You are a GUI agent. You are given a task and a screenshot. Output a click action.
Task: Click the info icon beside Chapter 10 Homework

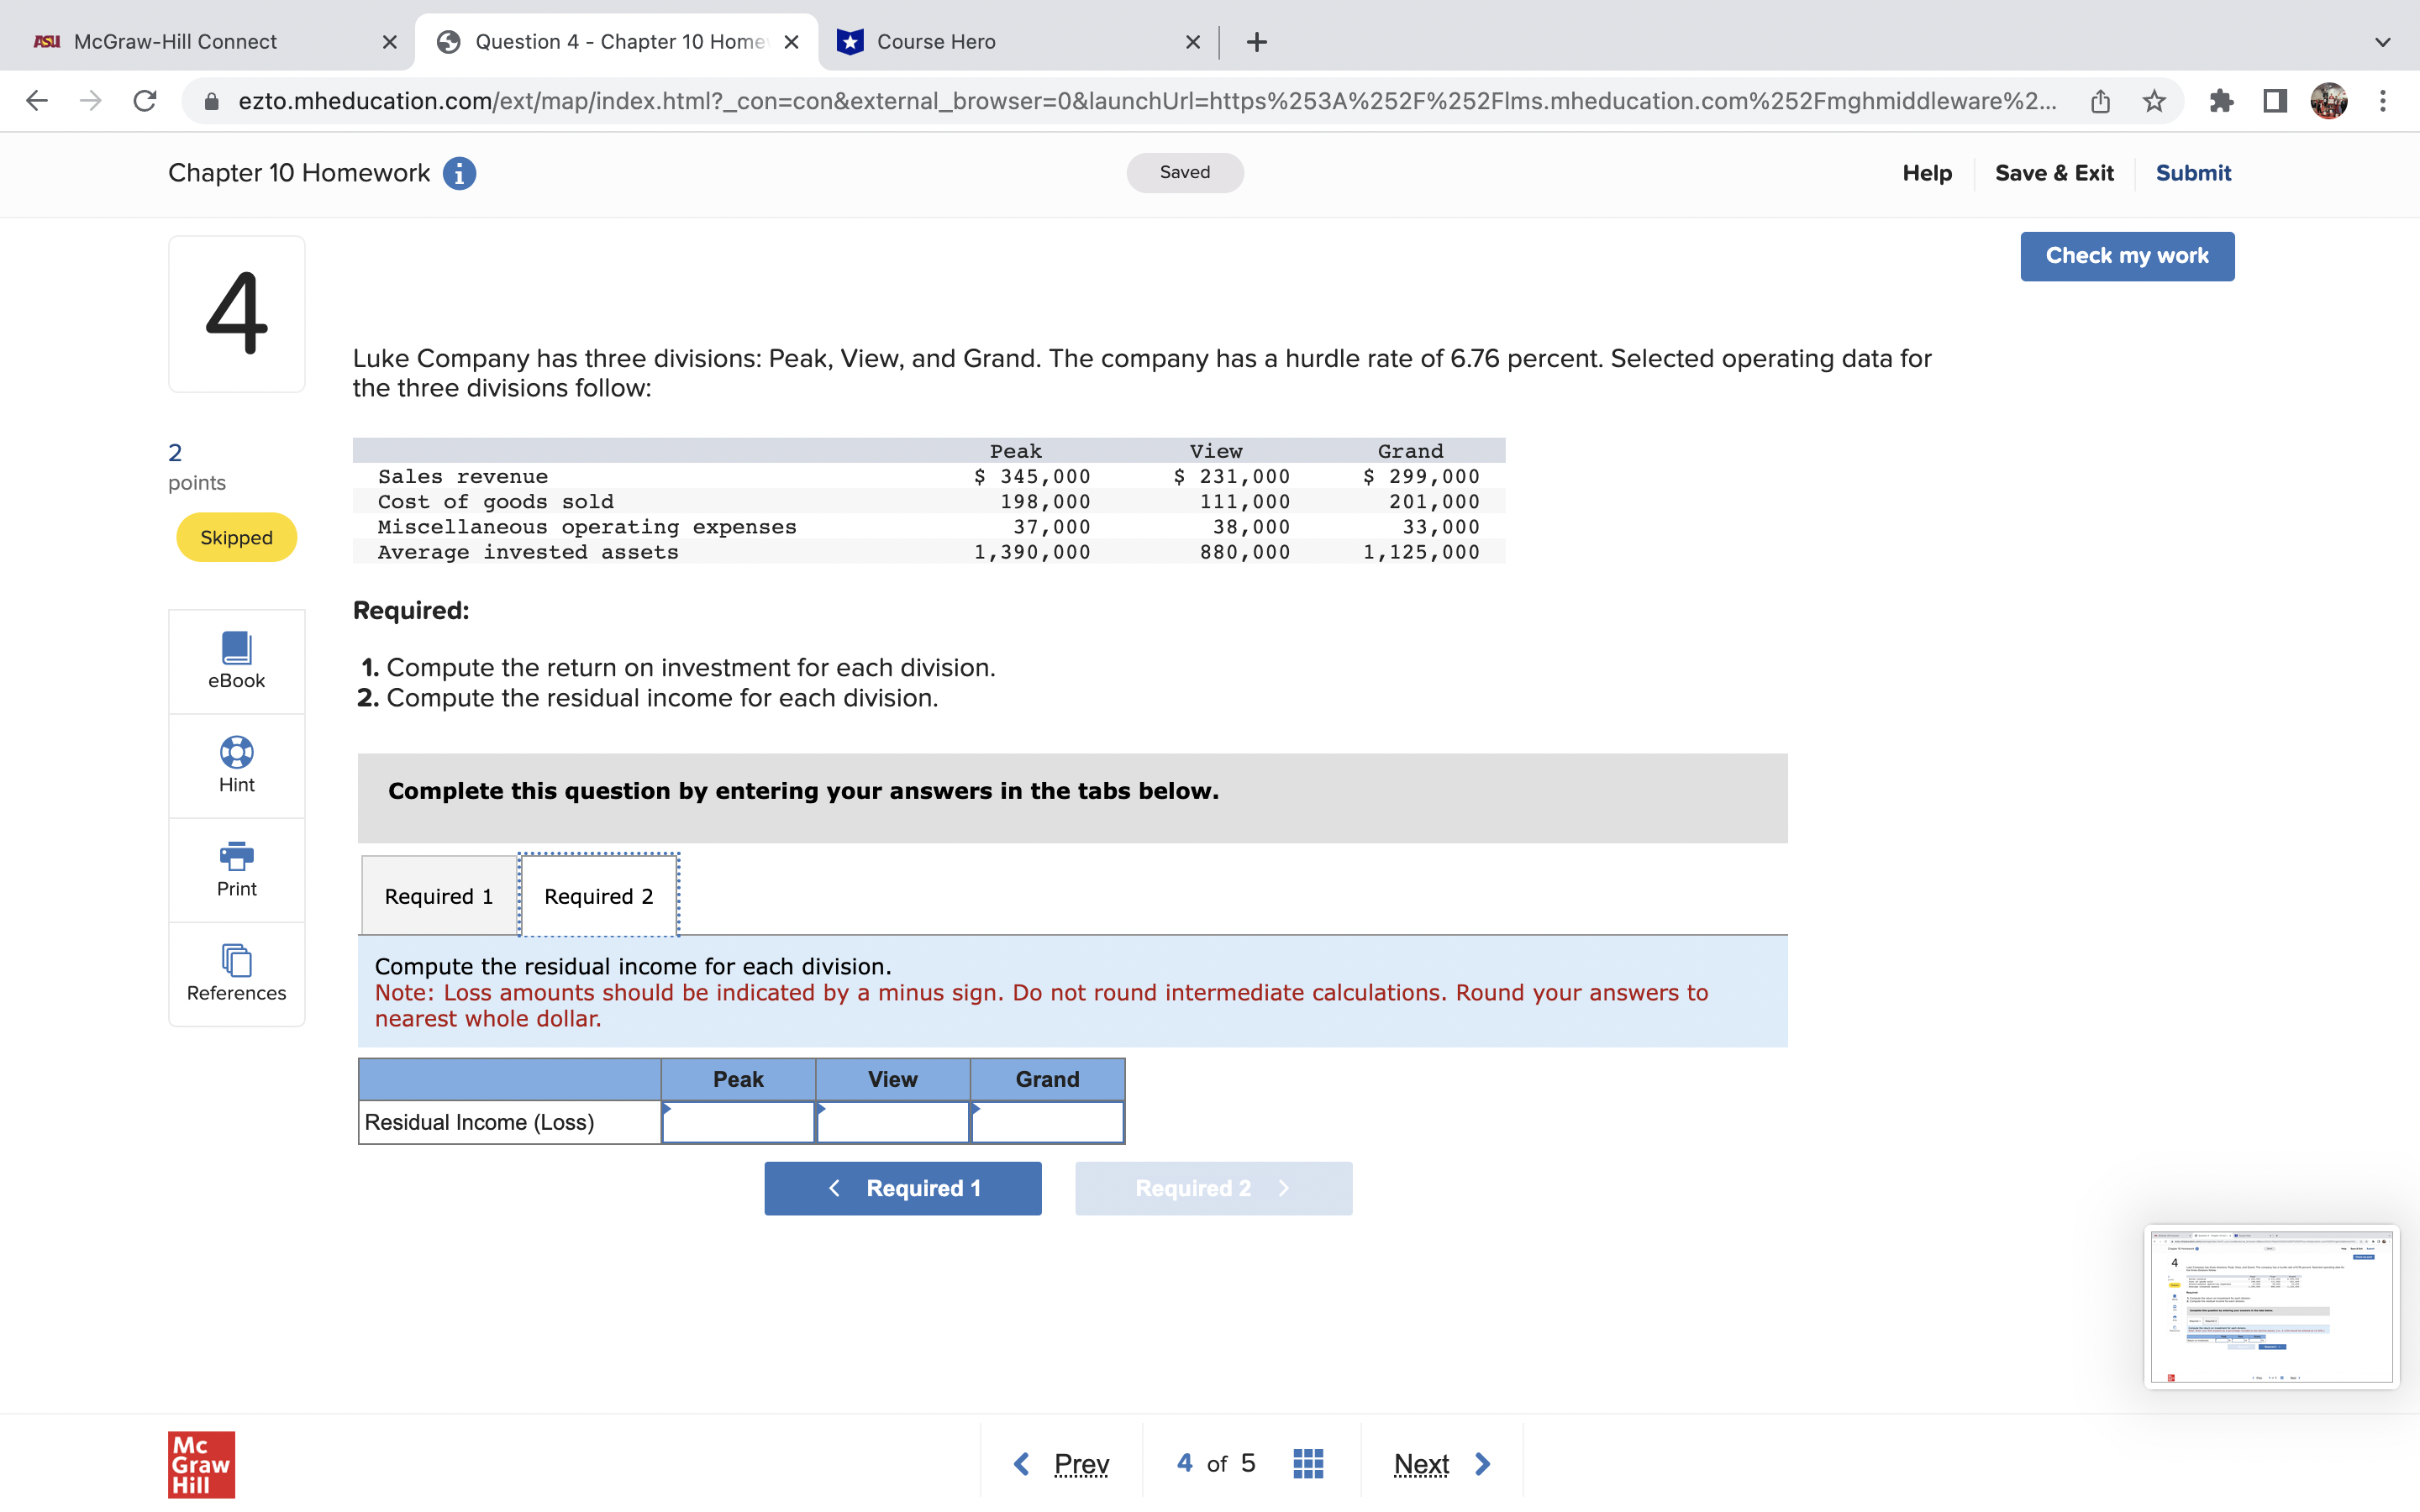459,173
